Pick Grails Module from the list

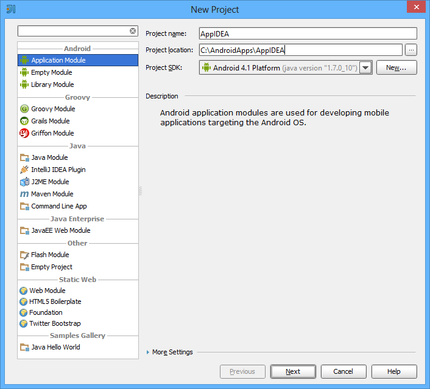[x=78, y=121]
